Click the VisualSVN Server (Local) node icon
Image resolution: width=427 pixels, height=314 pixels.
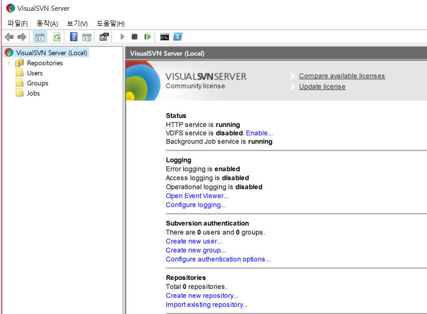click(9, 52)
